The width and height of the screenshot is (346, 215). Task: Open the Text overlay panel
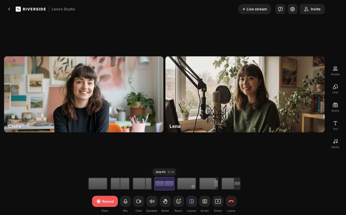(x=335, y=125)
